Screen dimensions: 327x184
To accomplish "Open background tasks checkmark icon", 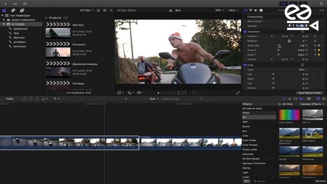I will coord(25,4).
